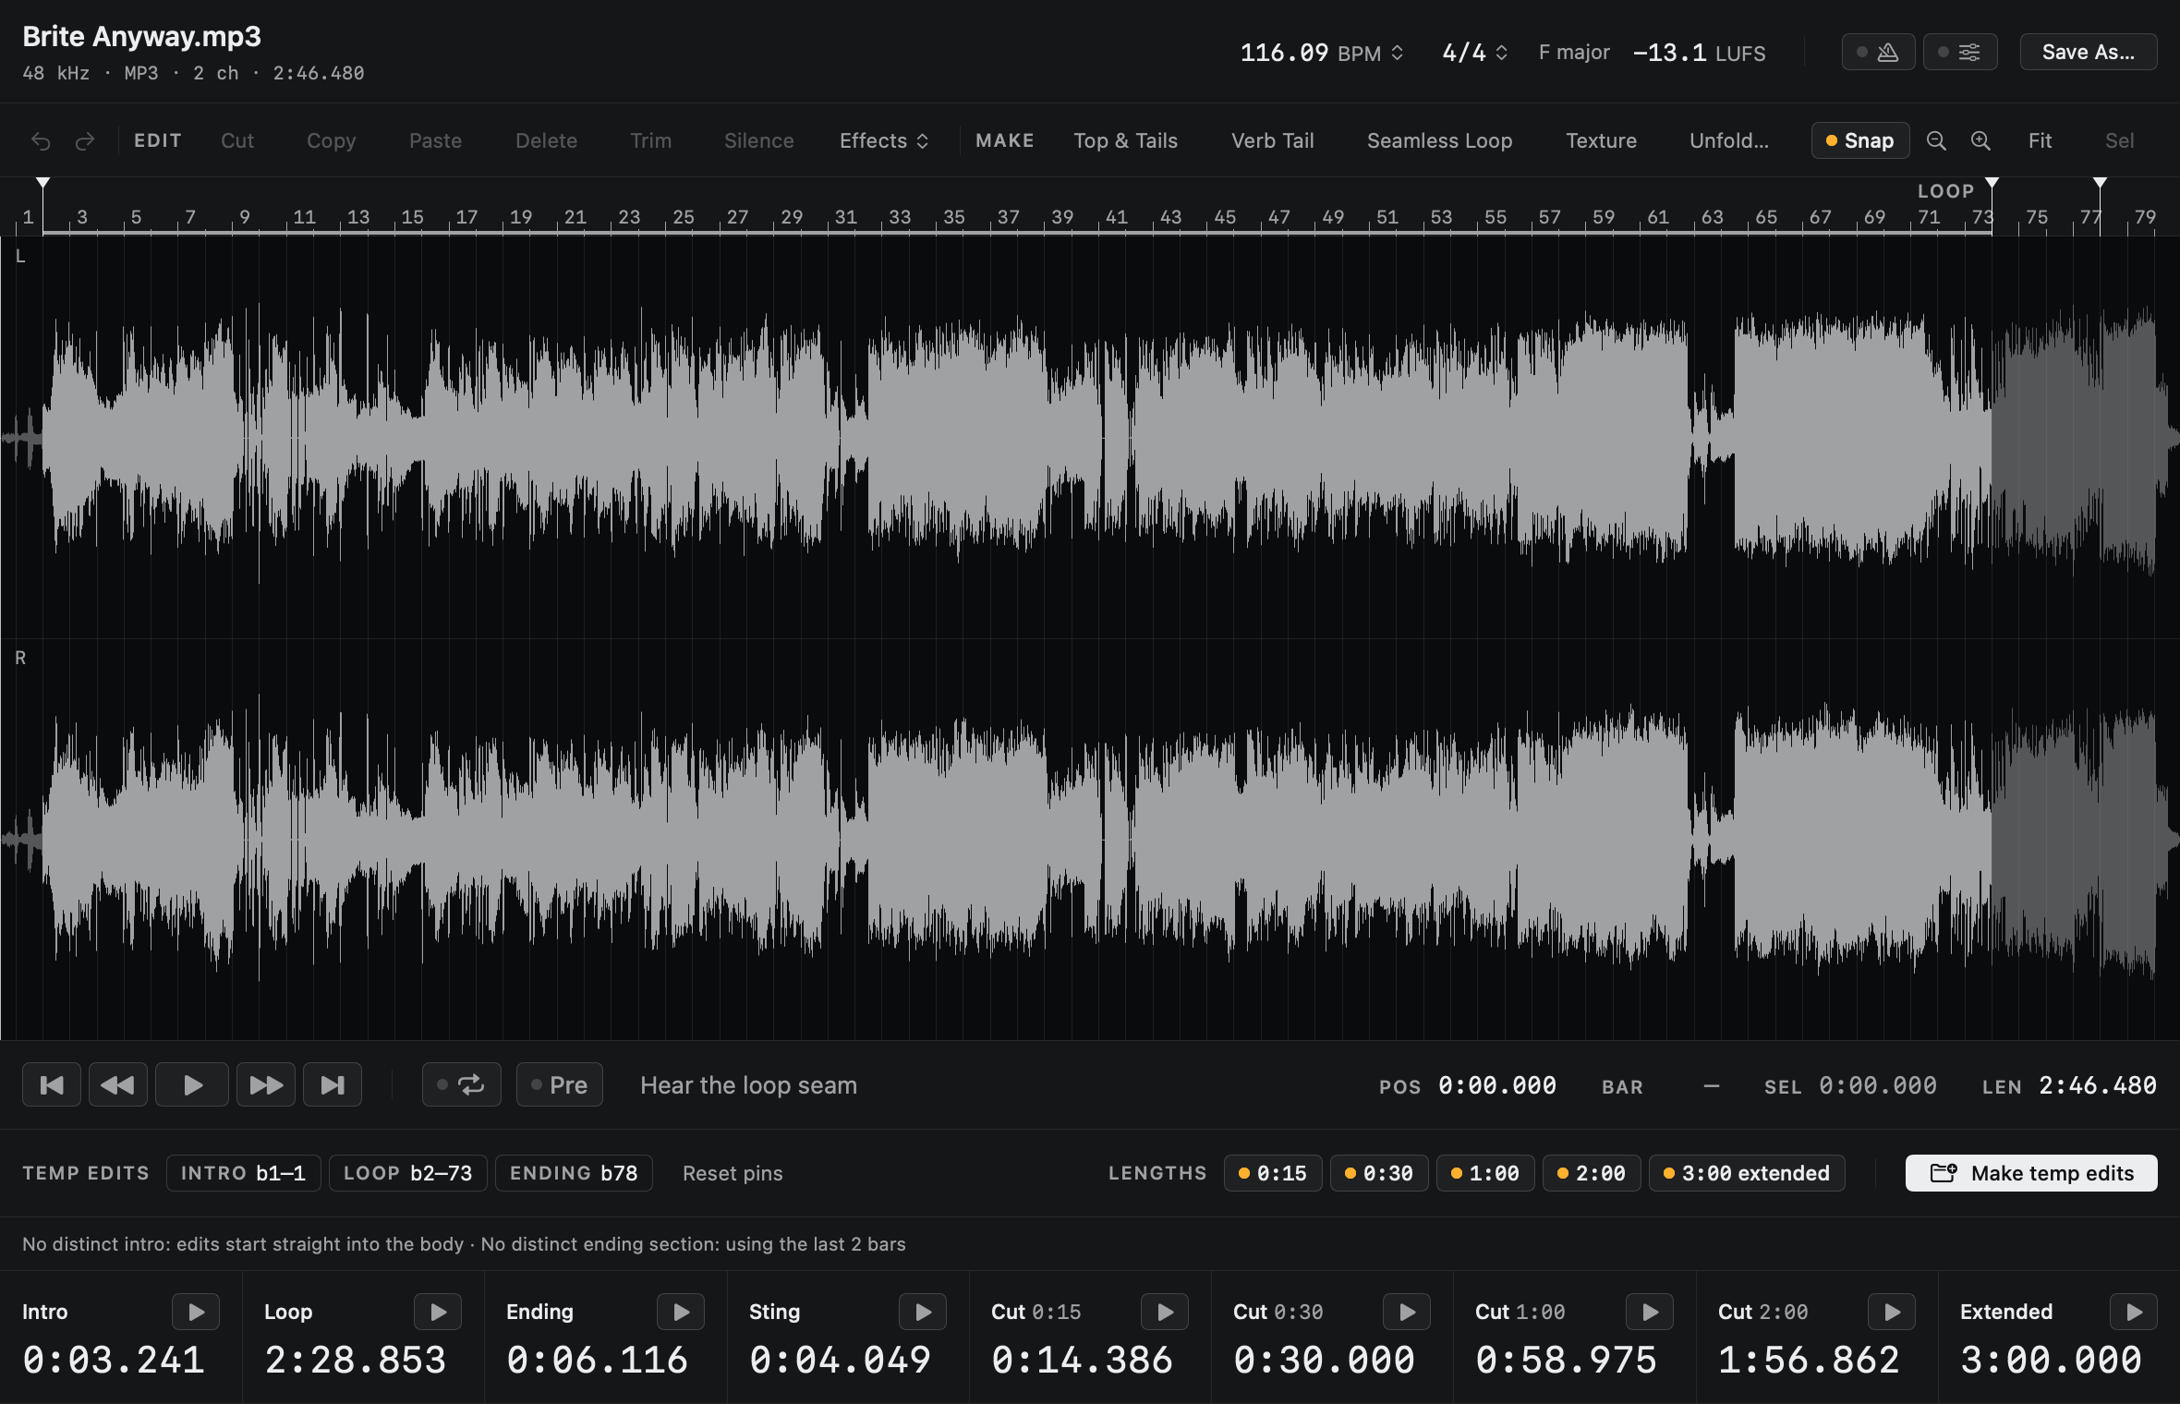Click Make temp edits button

click(2031, 1173)
